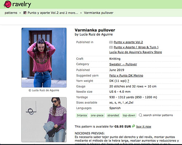Select the stranded tag
The width and height of the screenshot is (182, 145).
[x=113, y=115]
